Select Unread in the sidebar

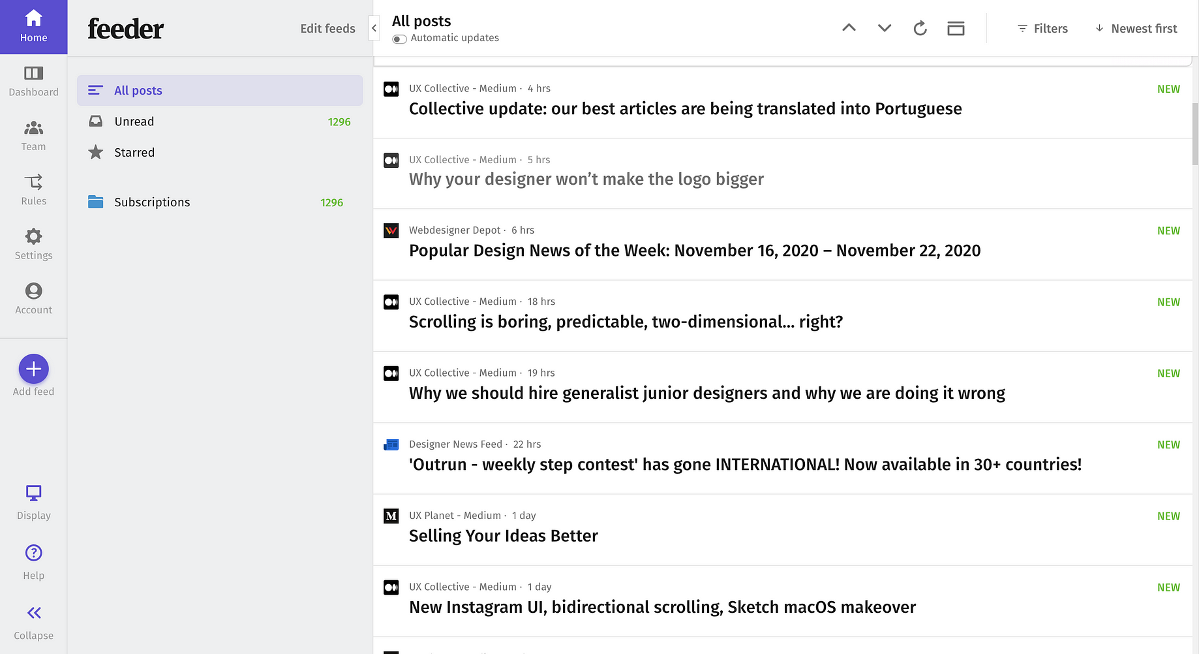pos(134,121)
